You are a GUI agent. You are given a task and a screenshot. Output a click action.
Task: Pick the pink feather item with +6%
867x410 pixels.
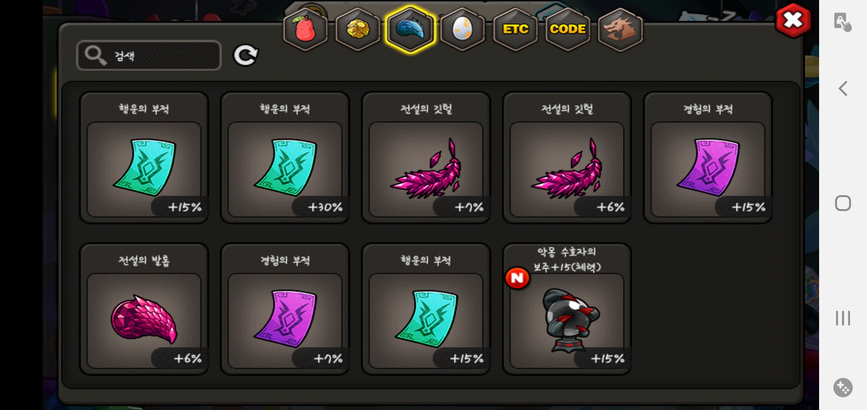point(567,158)
